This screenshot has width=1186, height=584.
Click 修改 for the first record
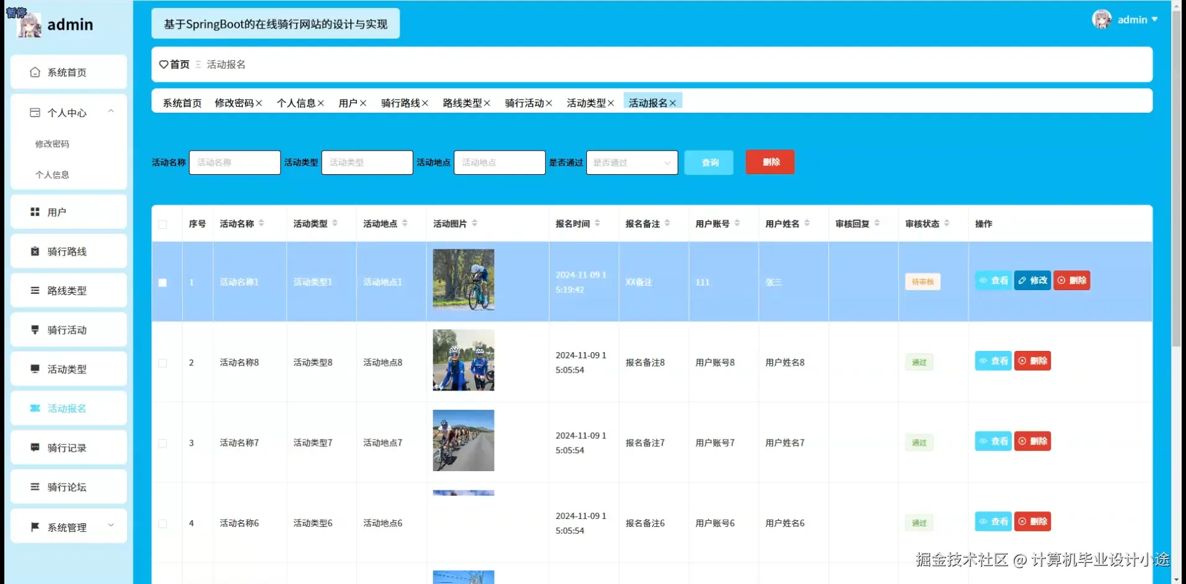pyautogui.click(x=1031, y=280)
